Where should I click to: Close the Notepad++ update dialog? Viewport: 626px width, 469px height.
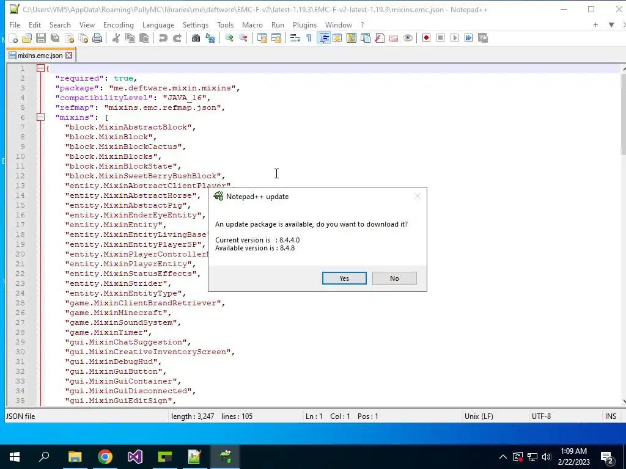417,196
